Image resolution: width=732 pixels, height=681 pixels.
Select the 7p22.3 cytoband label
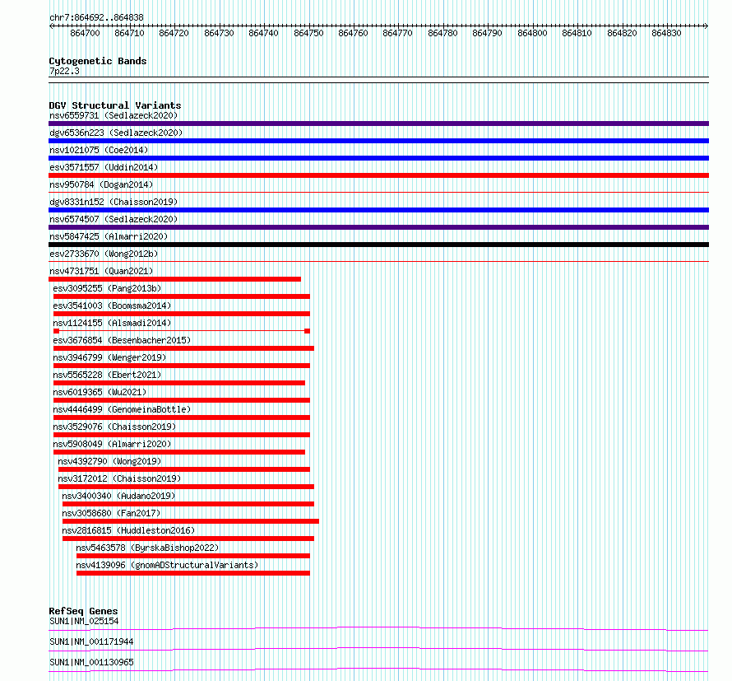64,71
